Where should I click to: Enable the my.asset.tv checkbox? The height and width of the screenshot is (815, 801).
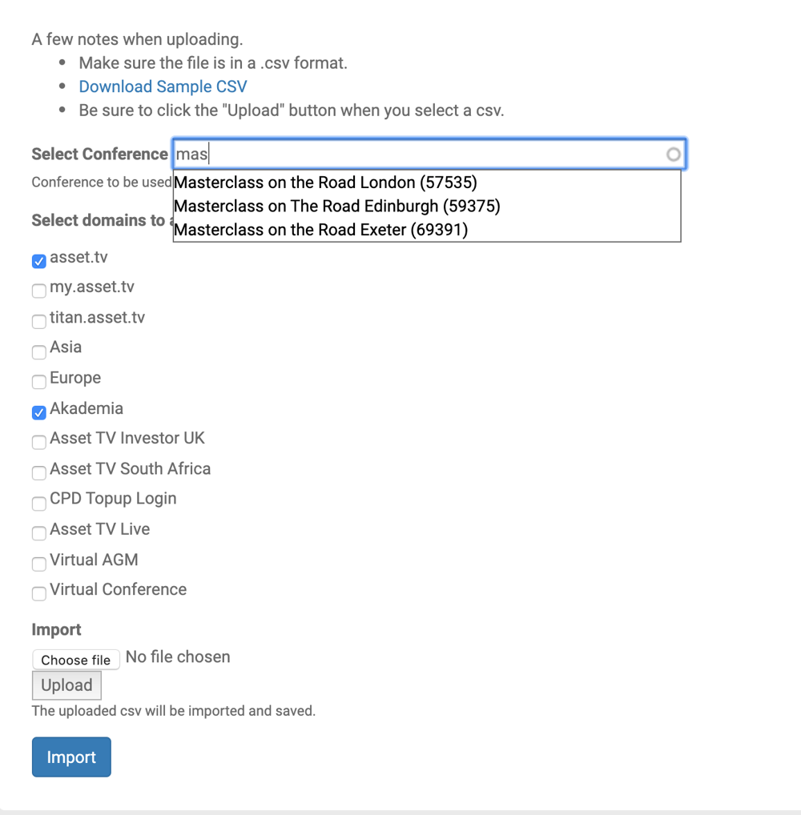[x=39, y=291]
